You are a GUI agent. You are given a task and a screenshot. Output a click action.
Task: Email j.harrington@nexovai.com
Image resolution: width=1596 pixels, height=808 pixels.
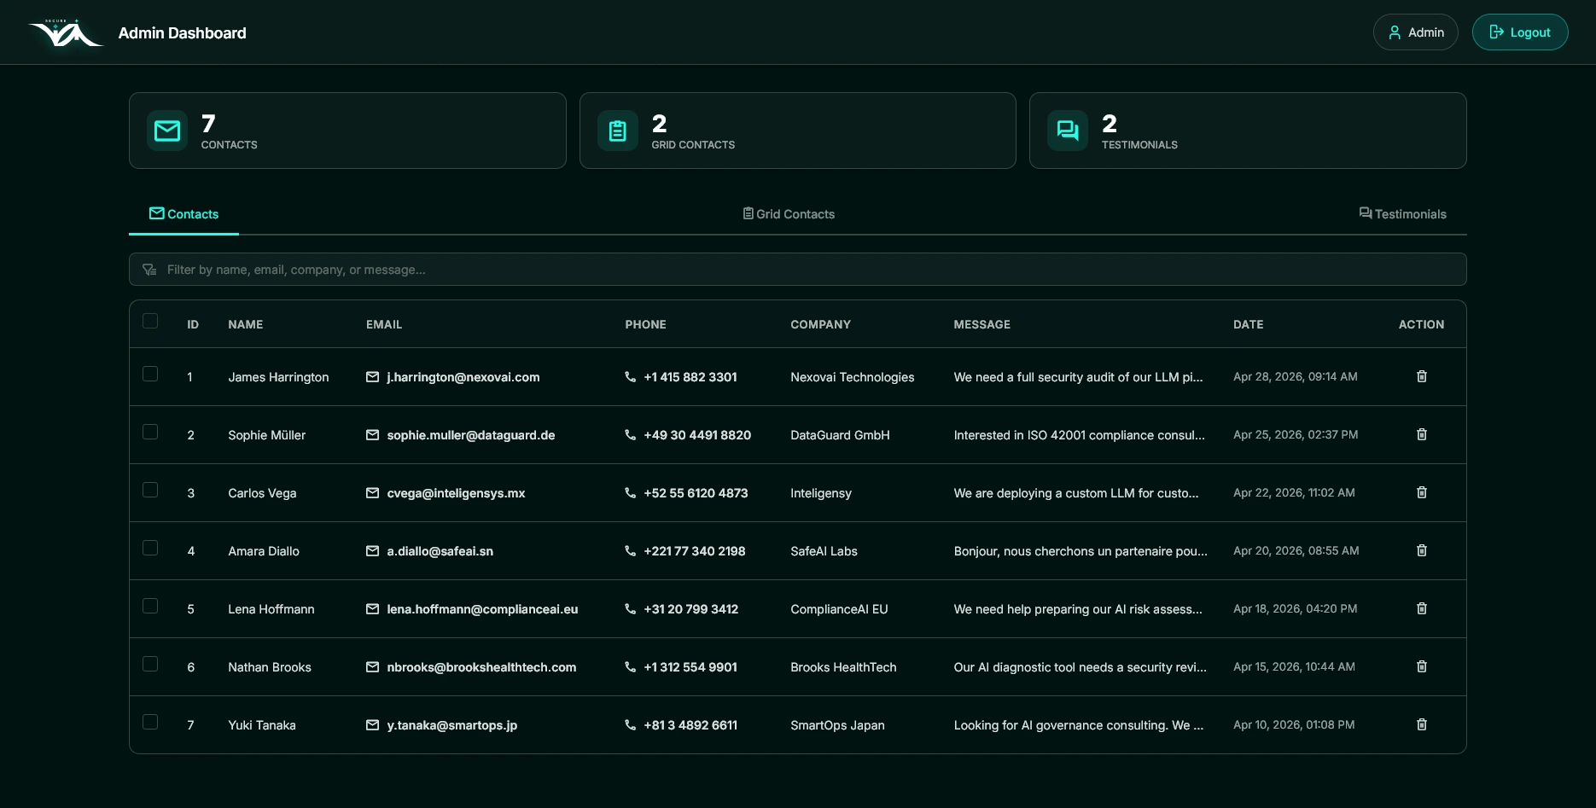pyautogui.click(x=463, y=377)
